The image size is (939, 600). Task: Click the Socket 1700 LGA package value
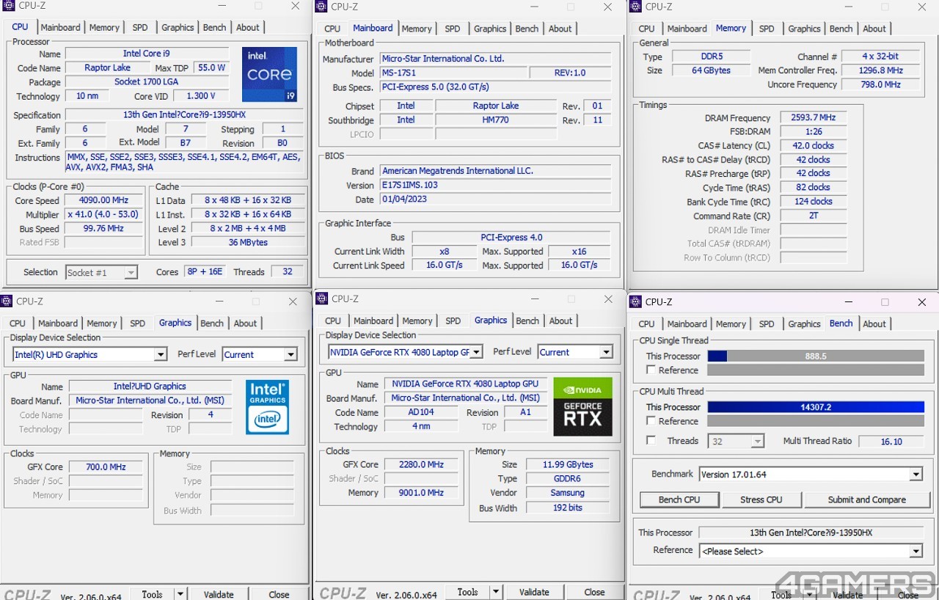click(147, 82)
